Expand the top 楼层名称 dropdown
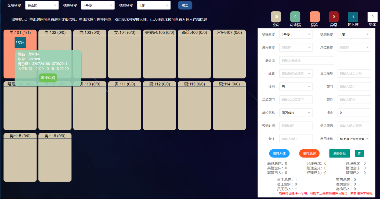 (x=154, y=5)
